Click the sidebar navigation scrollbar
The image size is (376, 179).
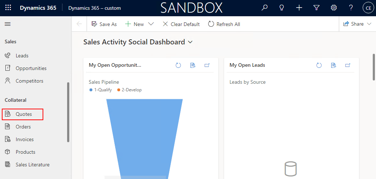pyautogui.click(x=68, y=112)
